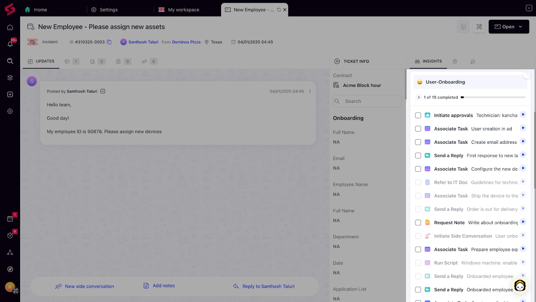Collapse the Ticket Info panel arrow

click(337, 61)
